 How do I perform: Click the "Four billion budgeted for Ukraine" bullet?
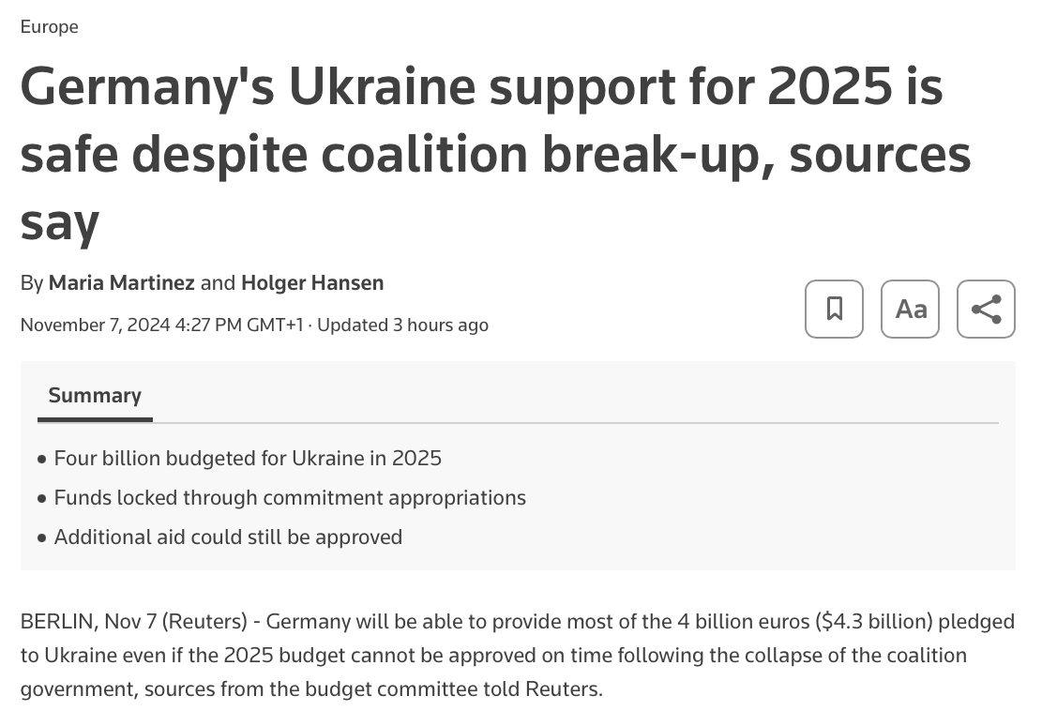[x=248, y=458]
